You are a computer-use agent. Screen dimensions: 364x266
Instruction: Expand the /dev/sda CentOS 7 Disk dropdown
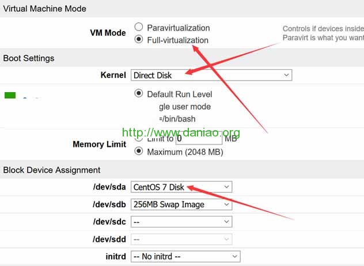181,187
